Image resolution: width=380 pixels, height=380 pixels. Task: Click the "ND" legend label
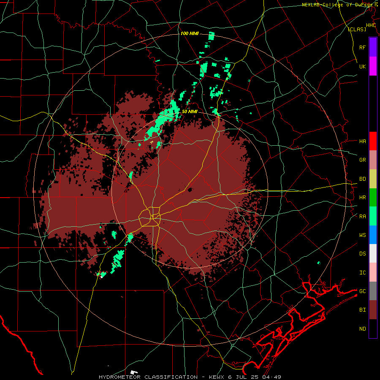[362, 328]
